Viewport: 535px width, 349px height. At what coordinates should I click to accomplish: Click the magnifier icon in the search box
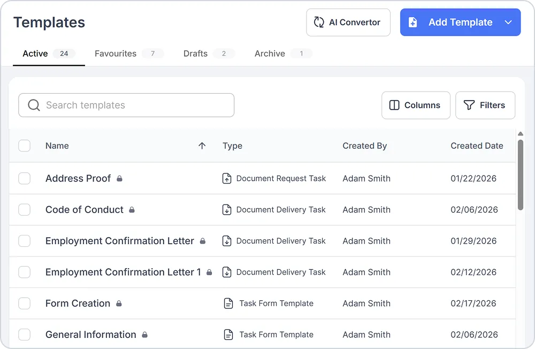pyautogui.click(x=34, y=105)
